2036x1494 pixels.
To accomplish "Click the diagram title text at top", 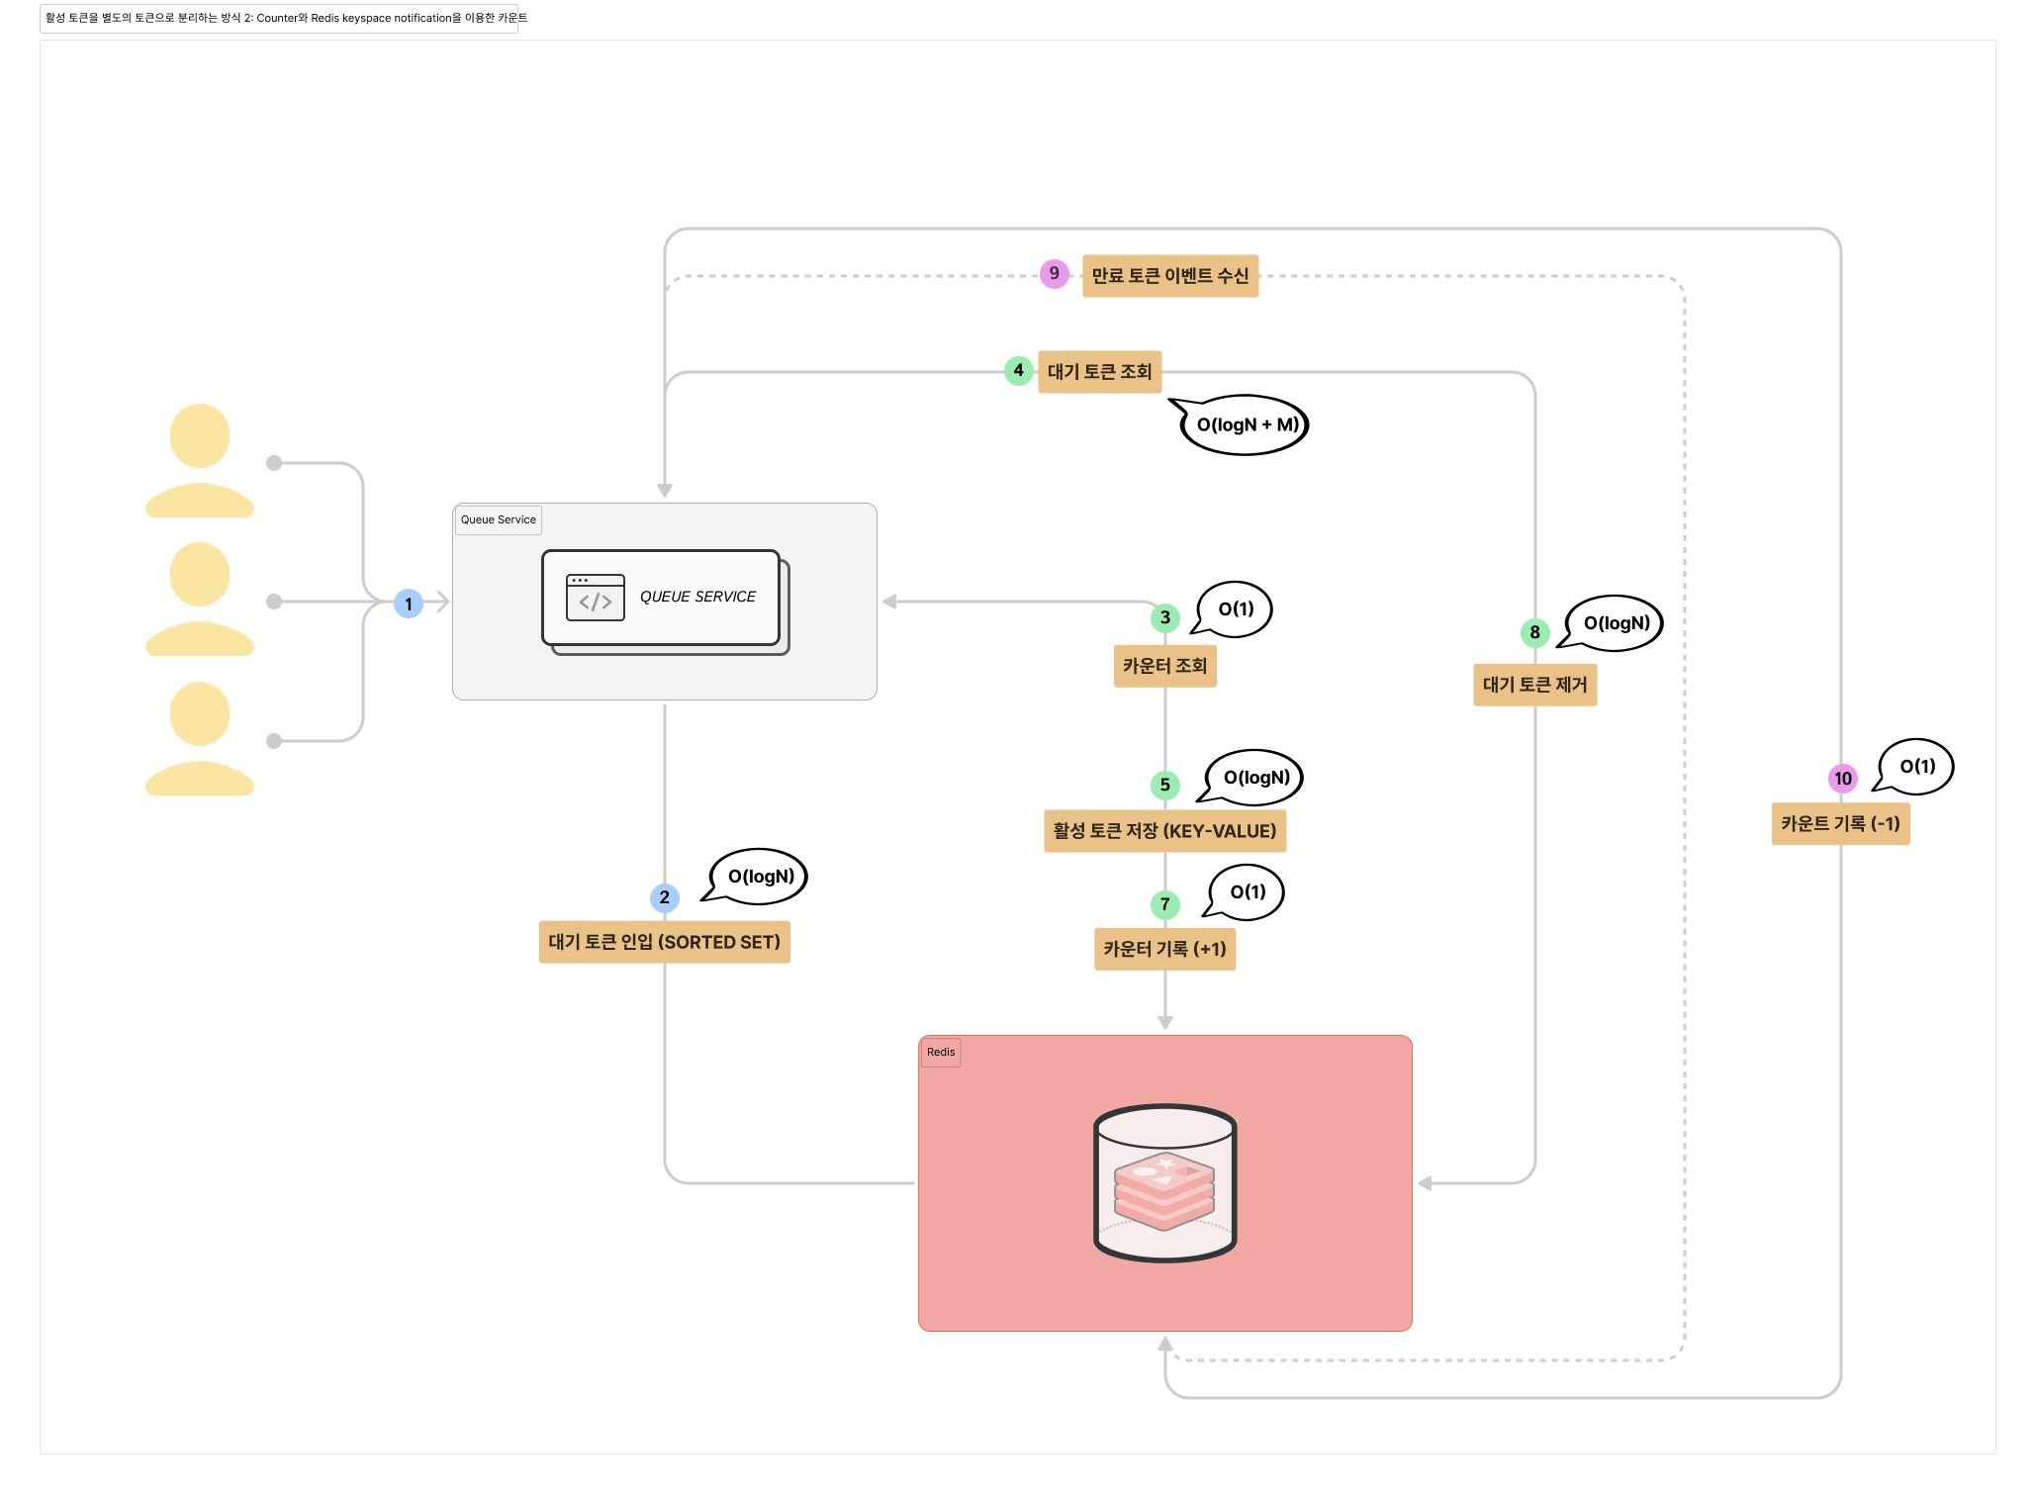I will coord(279,18).
